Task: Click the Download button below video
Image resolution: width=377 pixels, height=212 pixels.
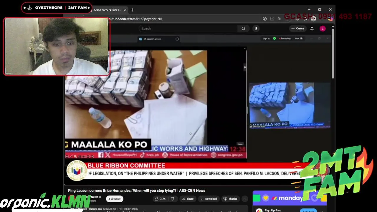Action: click(x=209, y=199)
